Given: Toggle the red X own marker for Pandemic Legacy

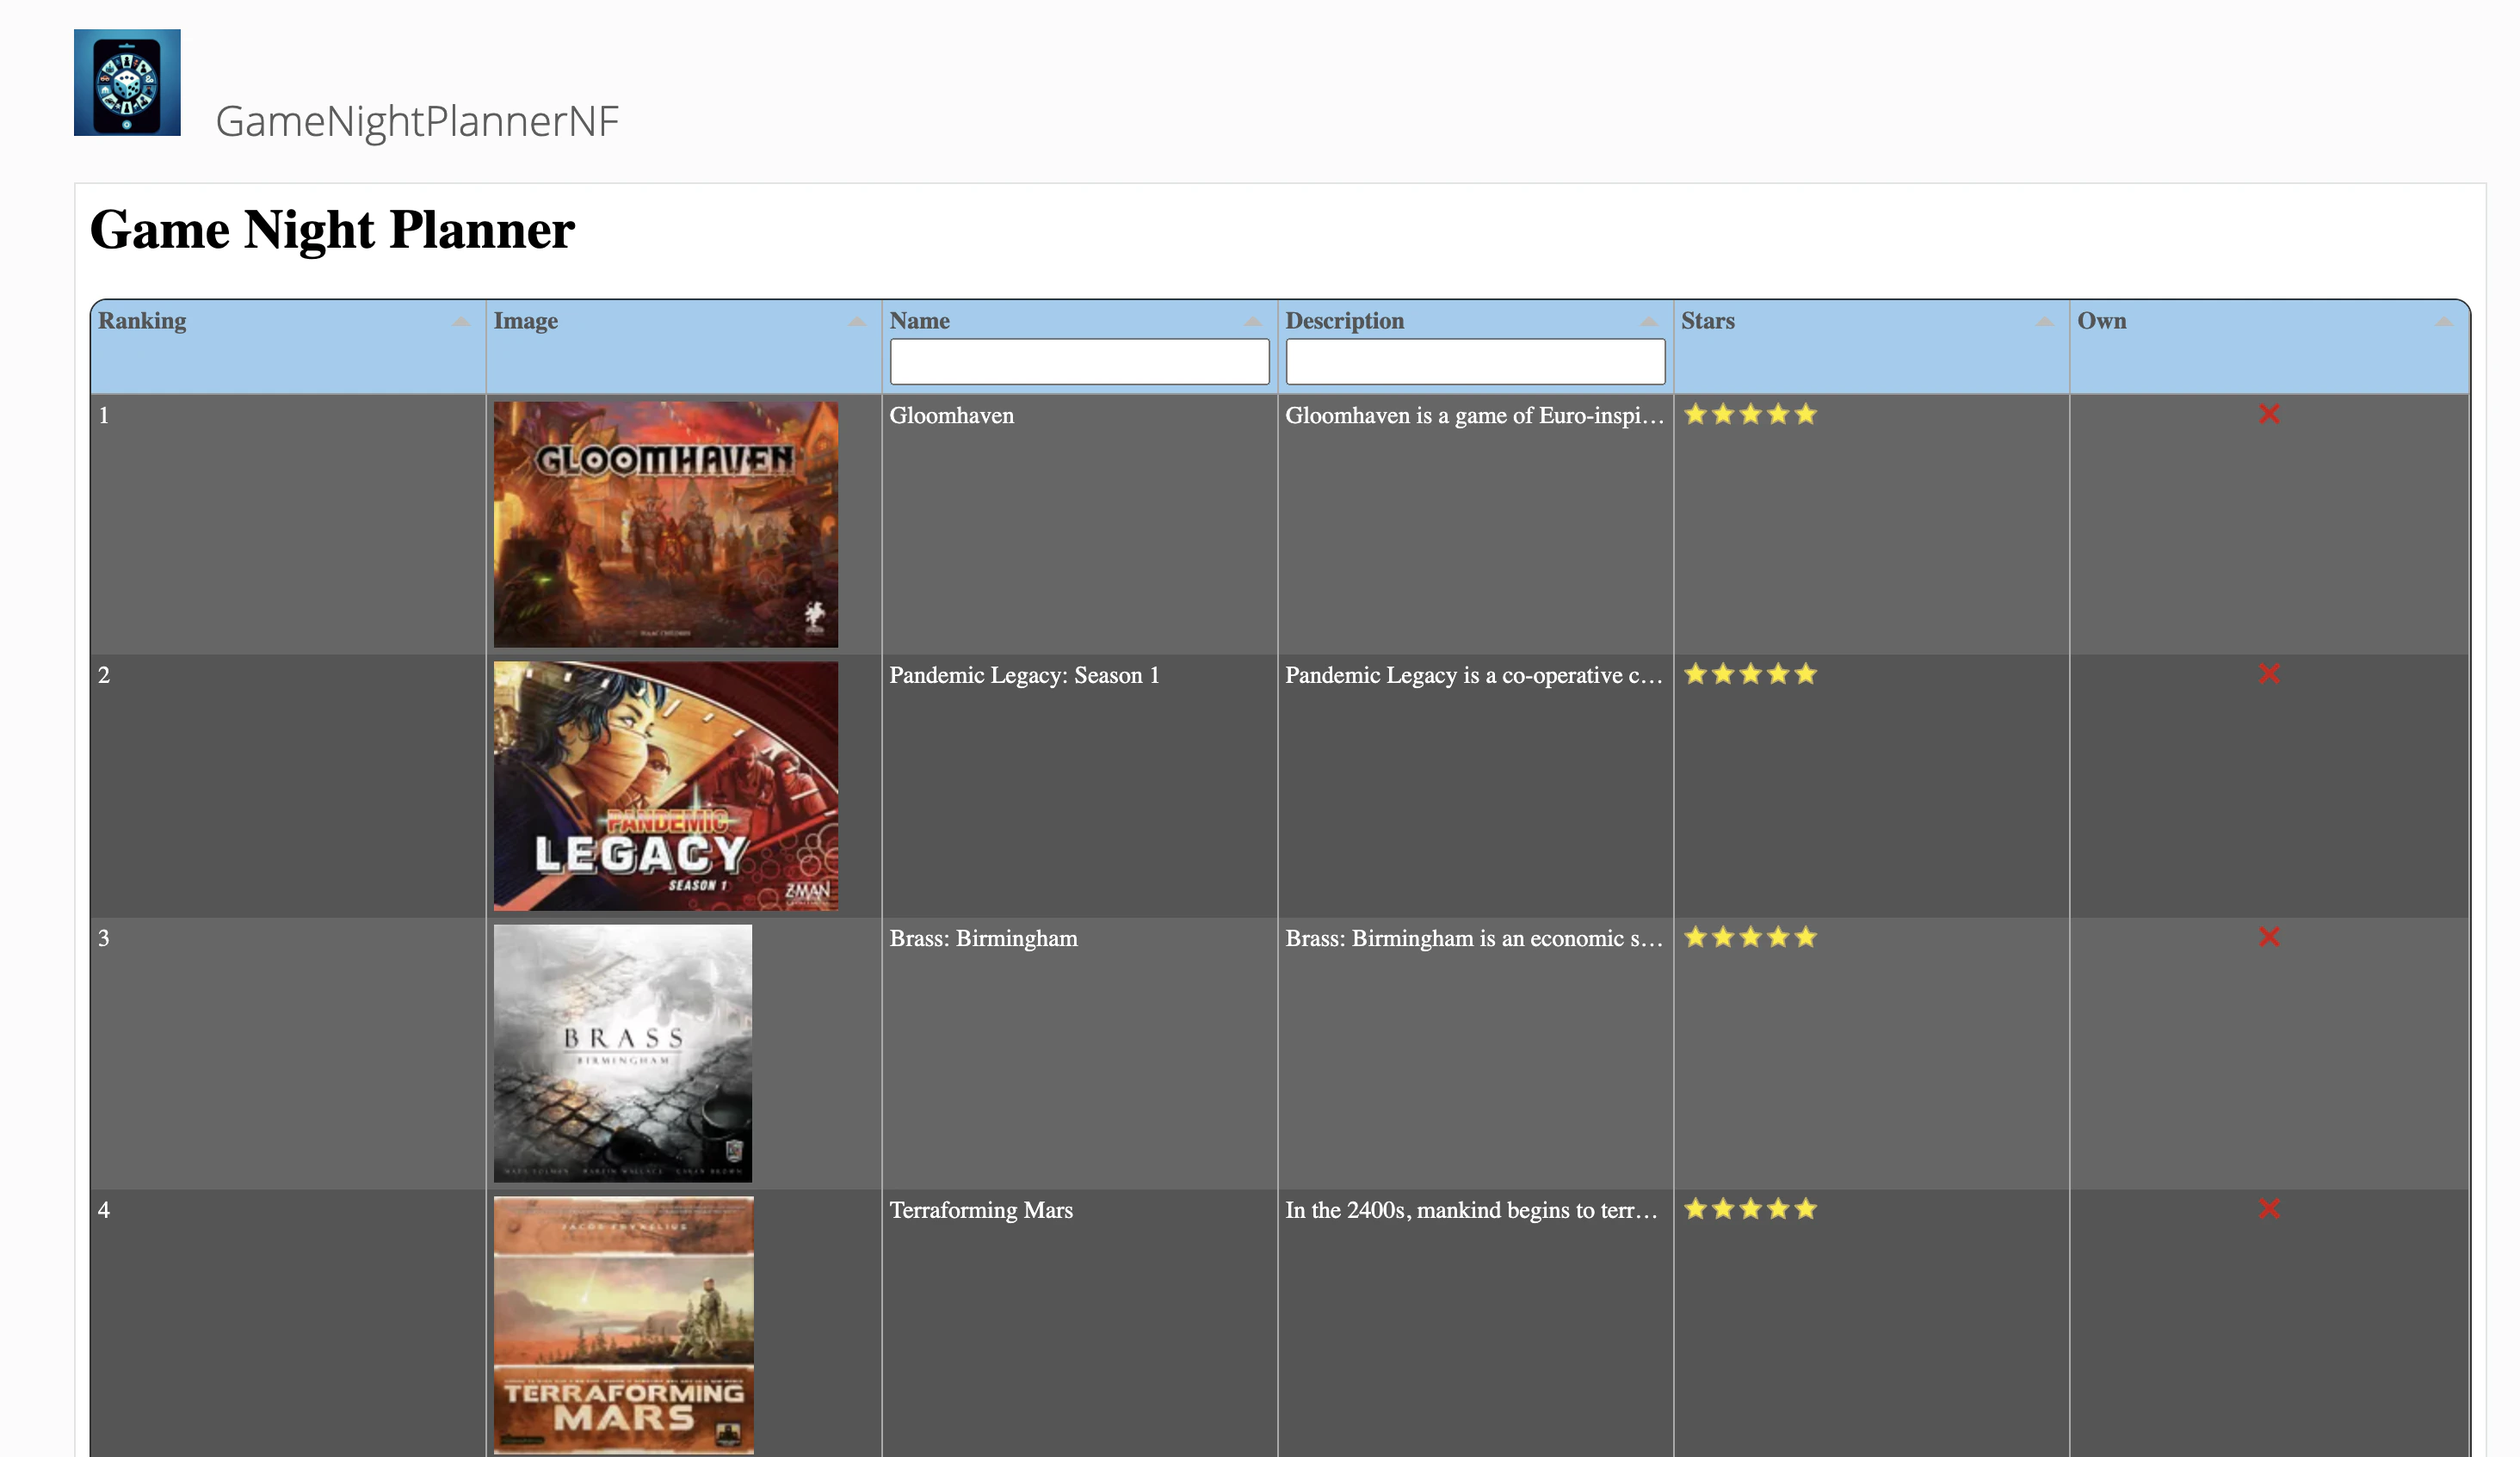Looking at the screenshot, I should pos(2269,673).
